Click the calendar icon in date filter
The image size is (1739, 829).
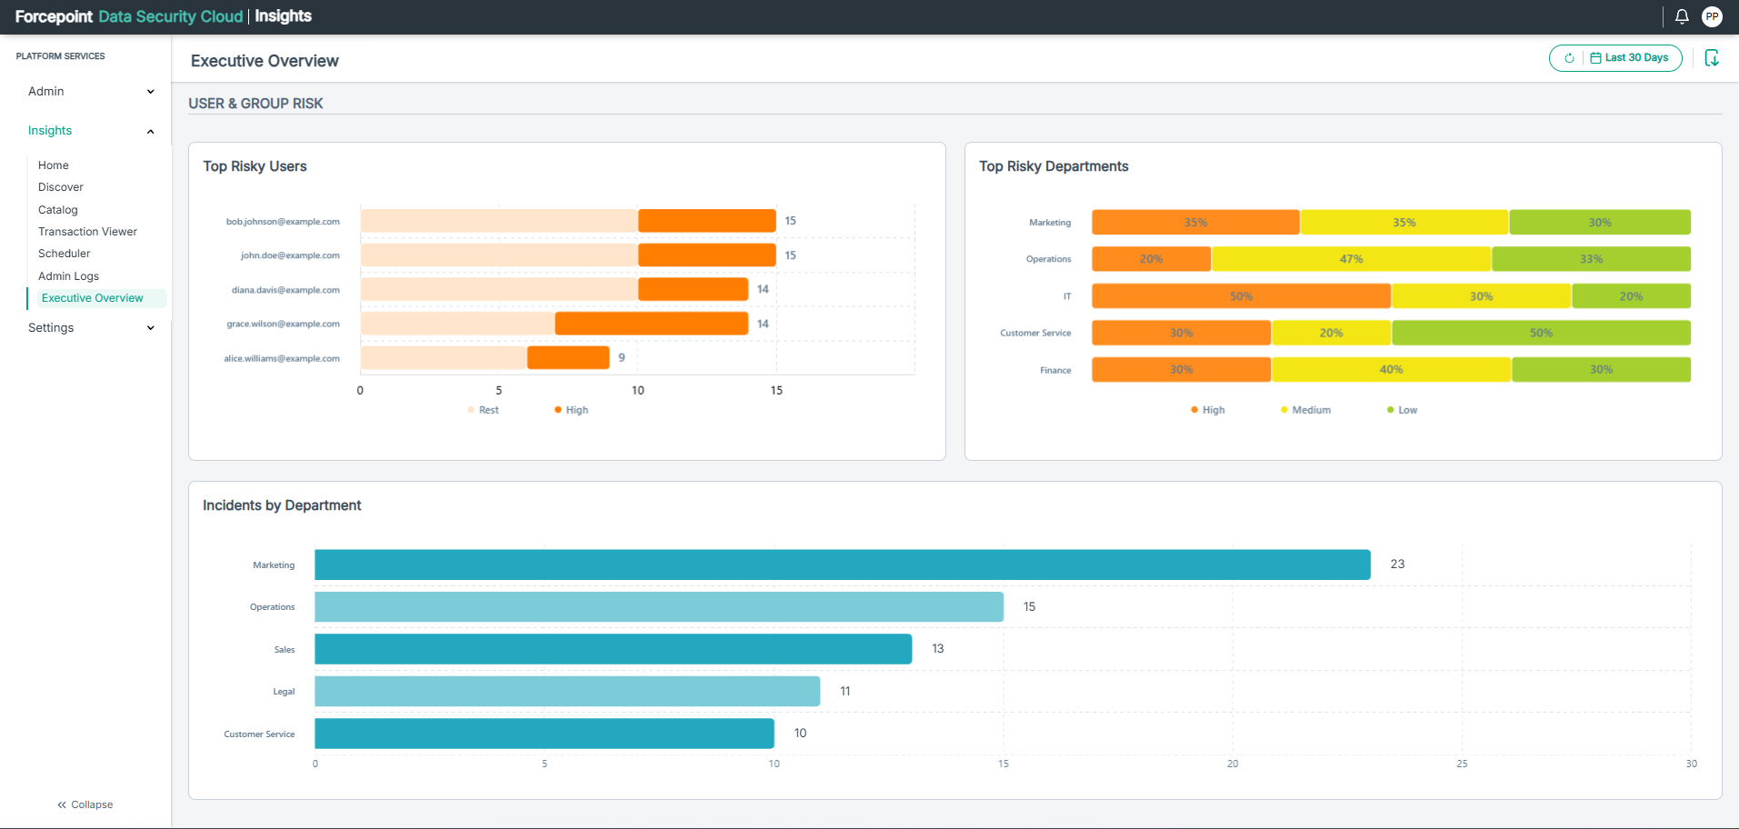tap(1595, 58)
